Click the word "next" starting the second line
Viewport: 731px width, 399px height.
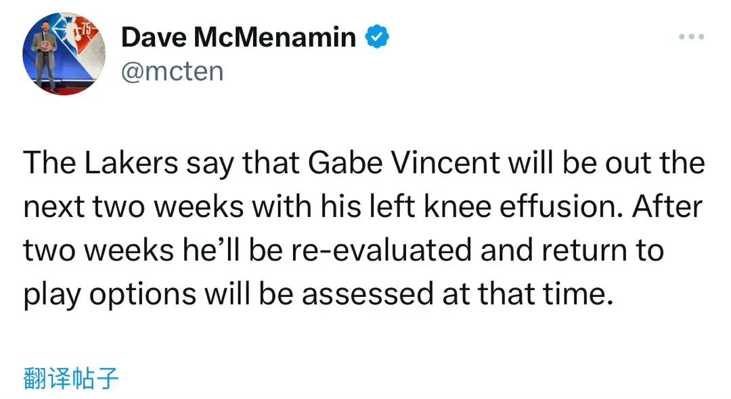click(54, 208)
